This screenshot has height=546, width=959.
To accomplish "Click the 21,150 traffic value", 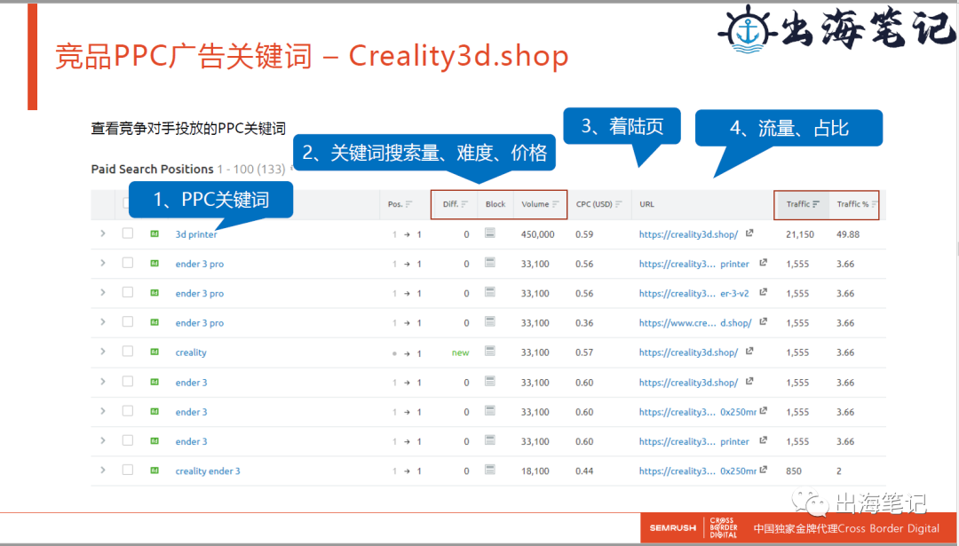I will (800, 234).
